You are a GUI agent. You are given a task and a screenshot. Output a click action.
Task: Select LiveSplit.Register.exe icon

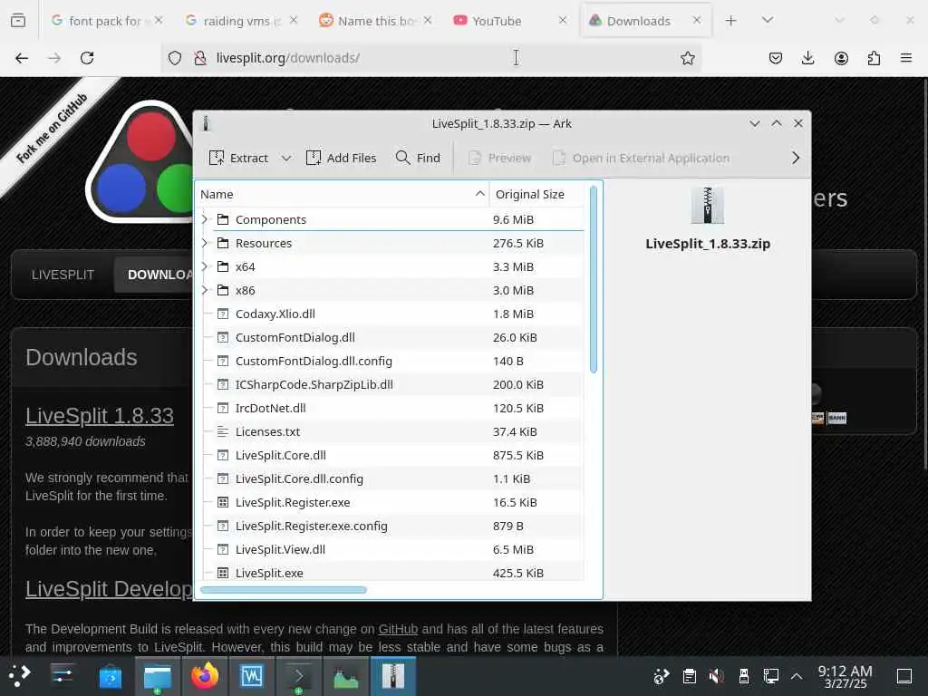point(223,502)
